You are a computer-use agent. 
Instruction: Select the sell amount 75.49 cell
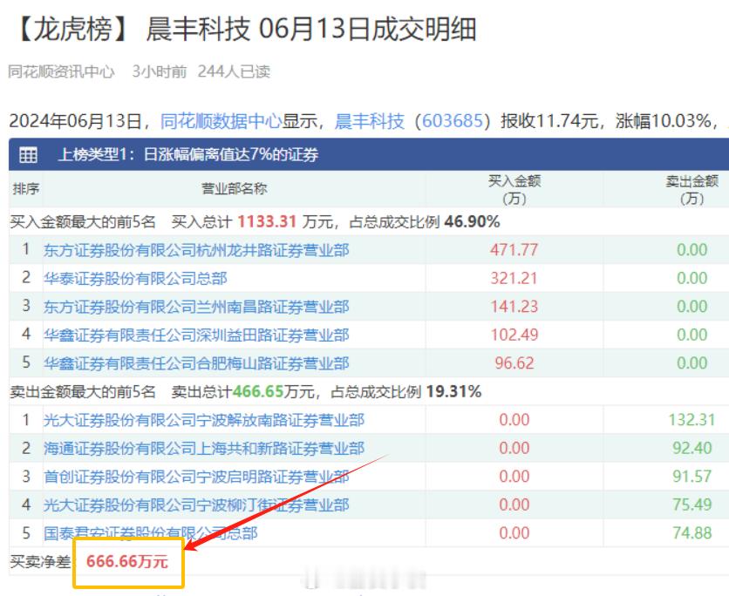pos(692,505)
